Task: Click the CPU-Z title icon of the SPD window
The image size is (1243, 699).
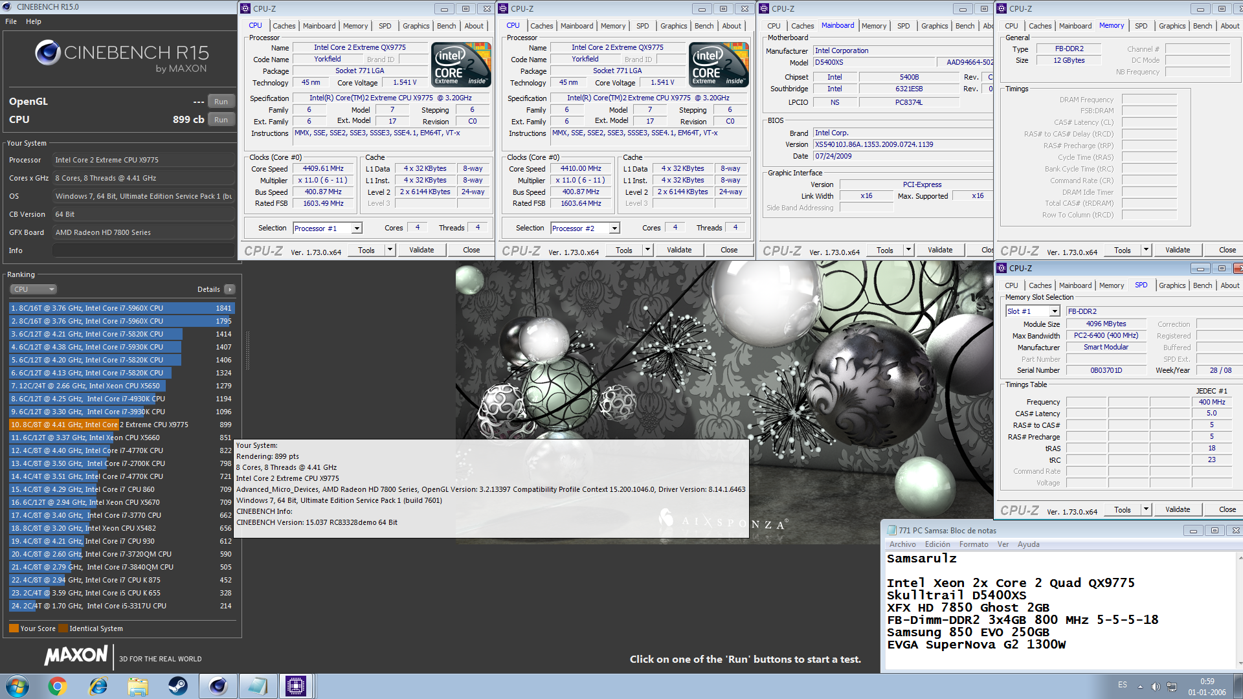Action: point(1002,268)
